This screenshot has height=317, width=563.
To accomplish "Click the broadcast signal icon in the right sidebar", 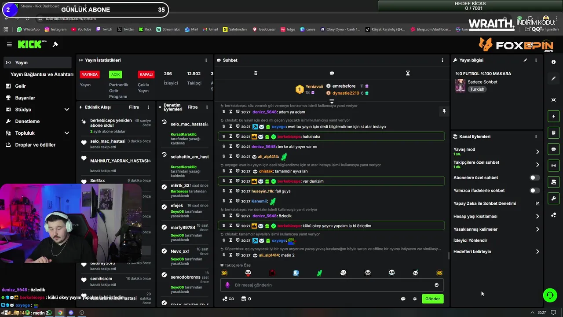I will click(553, 166).
